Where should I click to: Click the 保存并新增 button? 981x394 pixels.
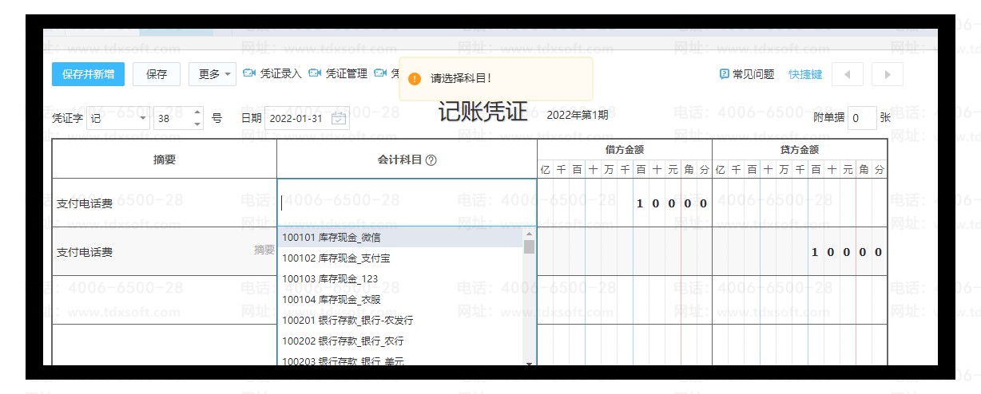click(x=88, y=74)
